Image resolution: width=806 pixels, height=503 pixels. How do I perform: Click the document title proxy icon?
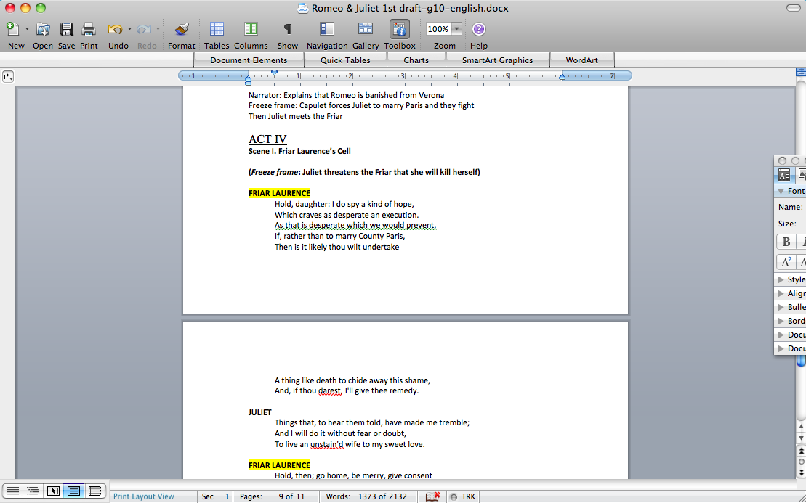pos(303,8)
